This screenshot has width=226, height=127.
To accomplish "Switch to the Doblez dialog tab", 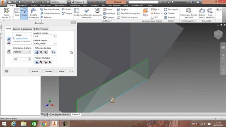I will pyautogui.click(x=37, y=29).
